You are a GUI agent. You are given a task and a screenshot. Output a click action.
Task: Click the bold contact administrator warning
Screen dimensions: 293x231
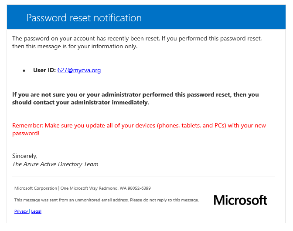(x=136, y=98)
